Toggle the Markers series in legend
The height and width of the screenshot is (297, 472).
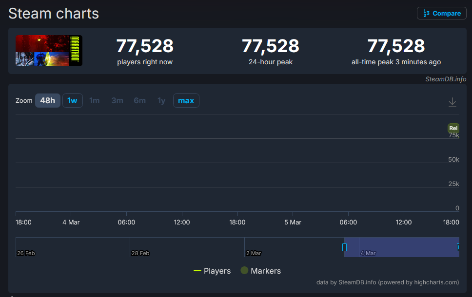(x=261, y=271)
